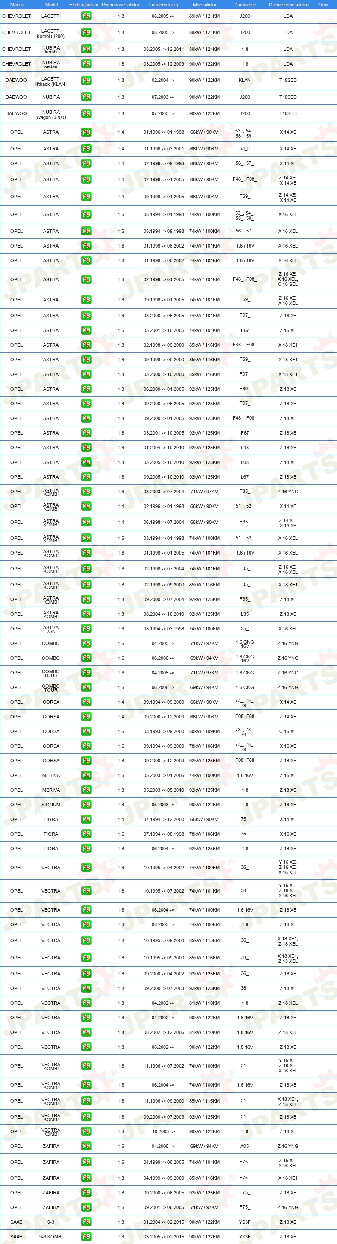Select the 'L48' body cell

(245, 448)
